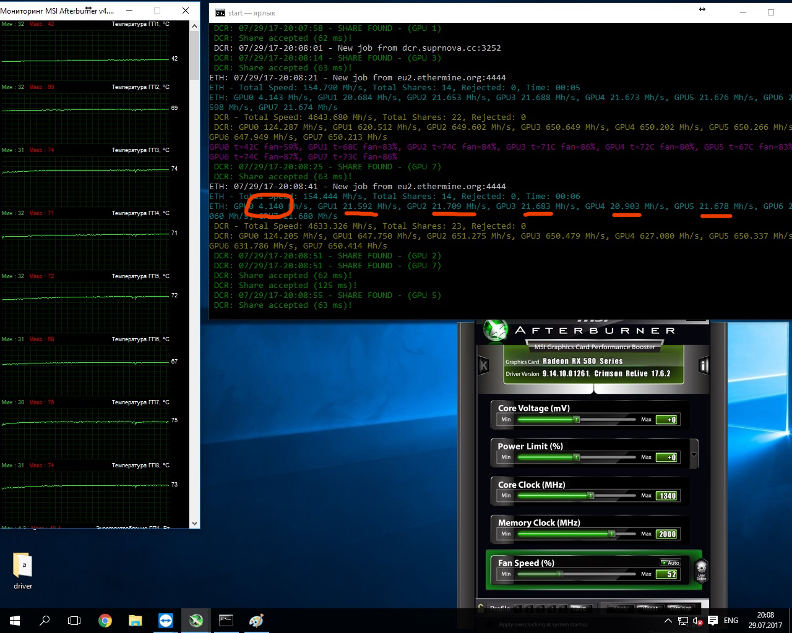Select the Fan Speed 52 value box
This screenshot has height=633, width=792.
[667, 574]
